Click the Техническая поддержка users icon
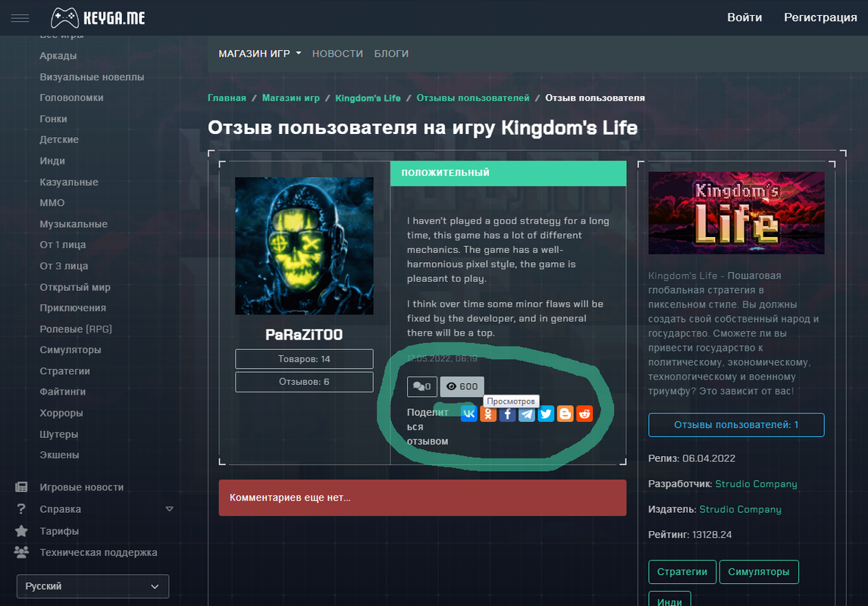Image resolution: width=868 pixels, height=606 pixels. coord(21,551)
